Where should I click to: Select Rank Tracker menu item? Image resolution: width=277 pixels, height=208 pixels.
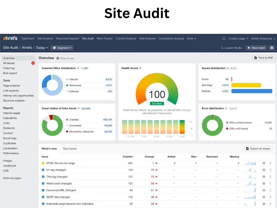[105, 38]
